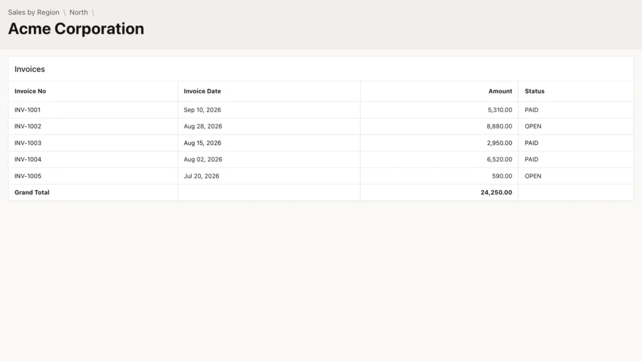Screen dimensions: 642x361
Task: Click the date Aug 02, 2026
Action: point(203,160)
